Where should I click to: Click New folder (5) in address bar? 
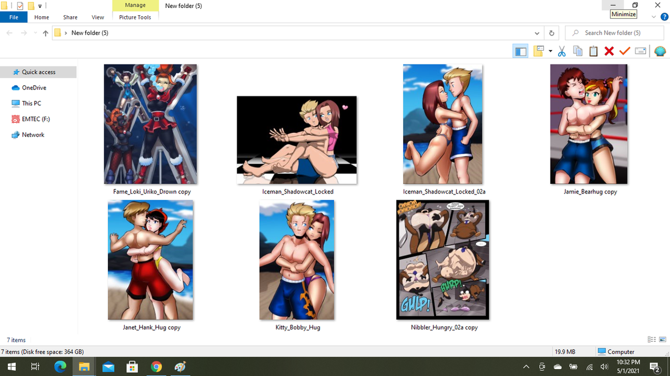tap(90, 33)
